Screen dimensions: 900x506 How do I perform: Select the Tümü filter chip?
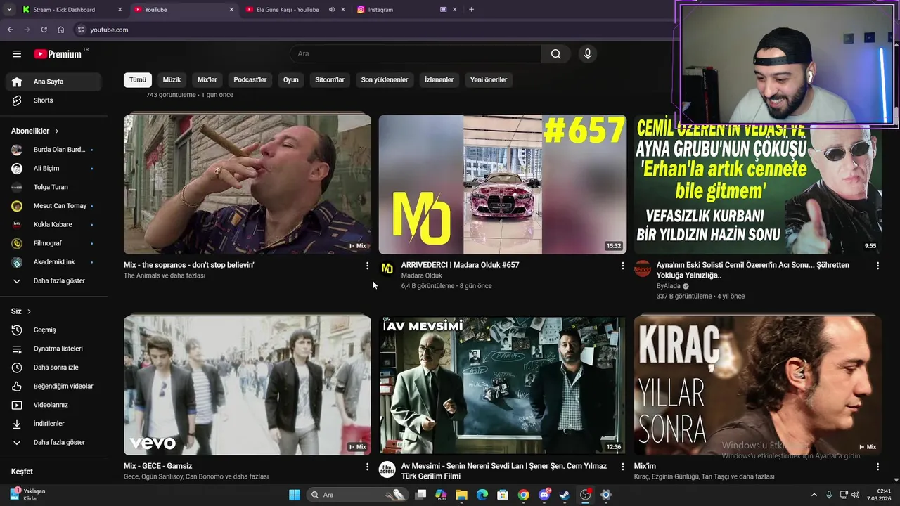pyautogui.click(x=138, y=80)
